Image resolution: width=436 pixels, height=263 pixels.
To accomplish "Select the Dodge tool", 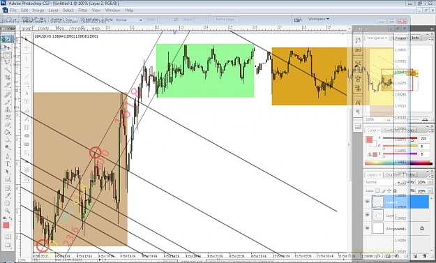I will point(7,147).
